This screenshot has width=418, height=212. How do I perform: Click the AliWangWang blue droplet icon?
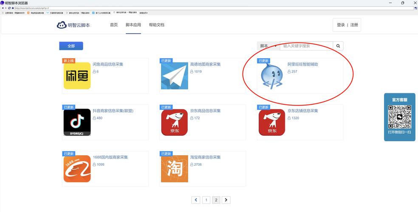pyautogui.click(x=271, y=76)
